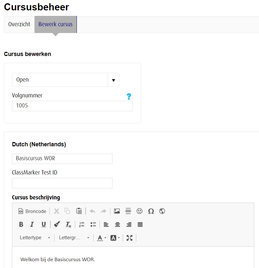Click the Broncode source button

pos(32,211)
